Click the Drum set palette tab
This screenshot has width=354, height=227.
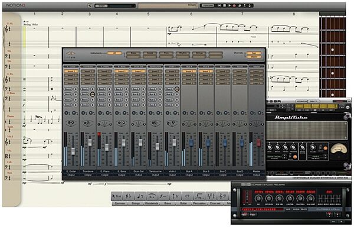tap(215, 203)
